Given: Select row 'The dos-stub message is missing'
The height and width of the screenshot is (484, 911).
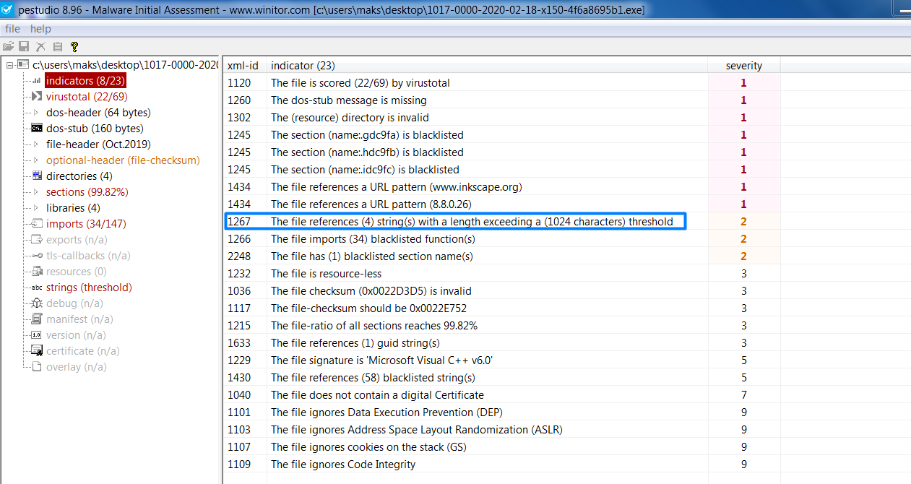Looking at the screenshot, I should point(501,100).
